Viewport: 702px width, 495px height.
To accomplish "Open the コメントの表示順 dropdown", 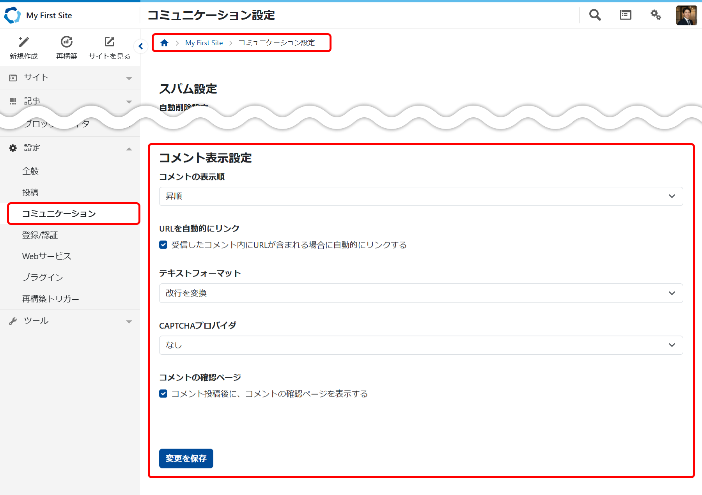I will pyautogui.click(x=421, y=196).
